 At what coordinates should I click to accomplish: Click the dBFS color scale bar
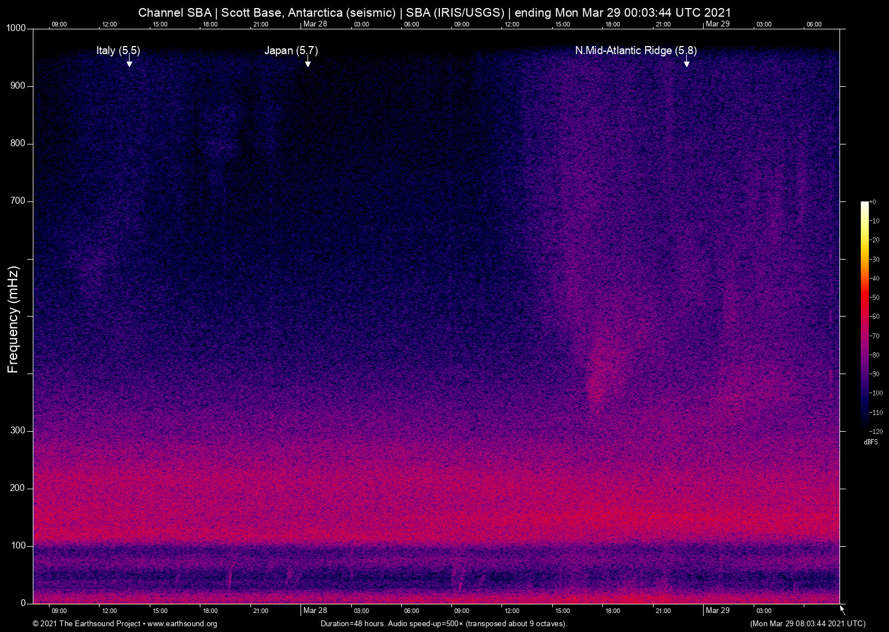point(864,316)
